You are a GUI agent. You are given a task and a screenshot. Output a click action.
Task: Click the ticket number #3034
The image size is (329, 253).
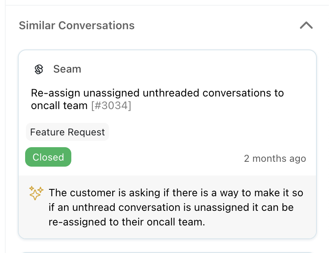(x=111, y=105)
